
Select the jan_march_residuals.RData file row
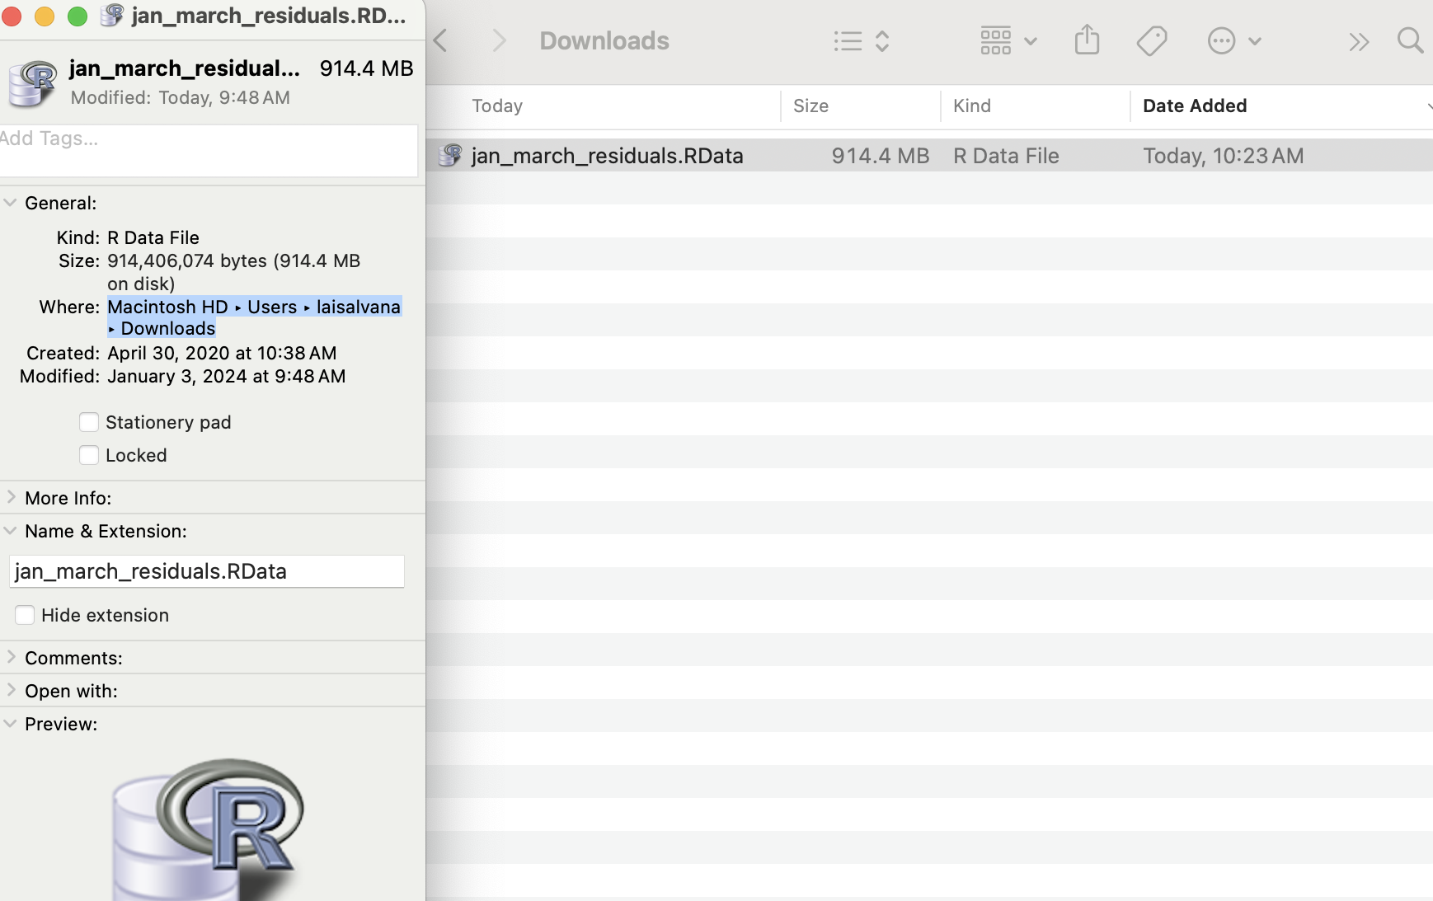929,155
